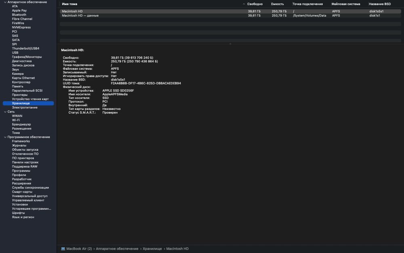The image size is (404, 253).
Task: Select Fibre Channel in the sidebar
Action: (22, 19)
